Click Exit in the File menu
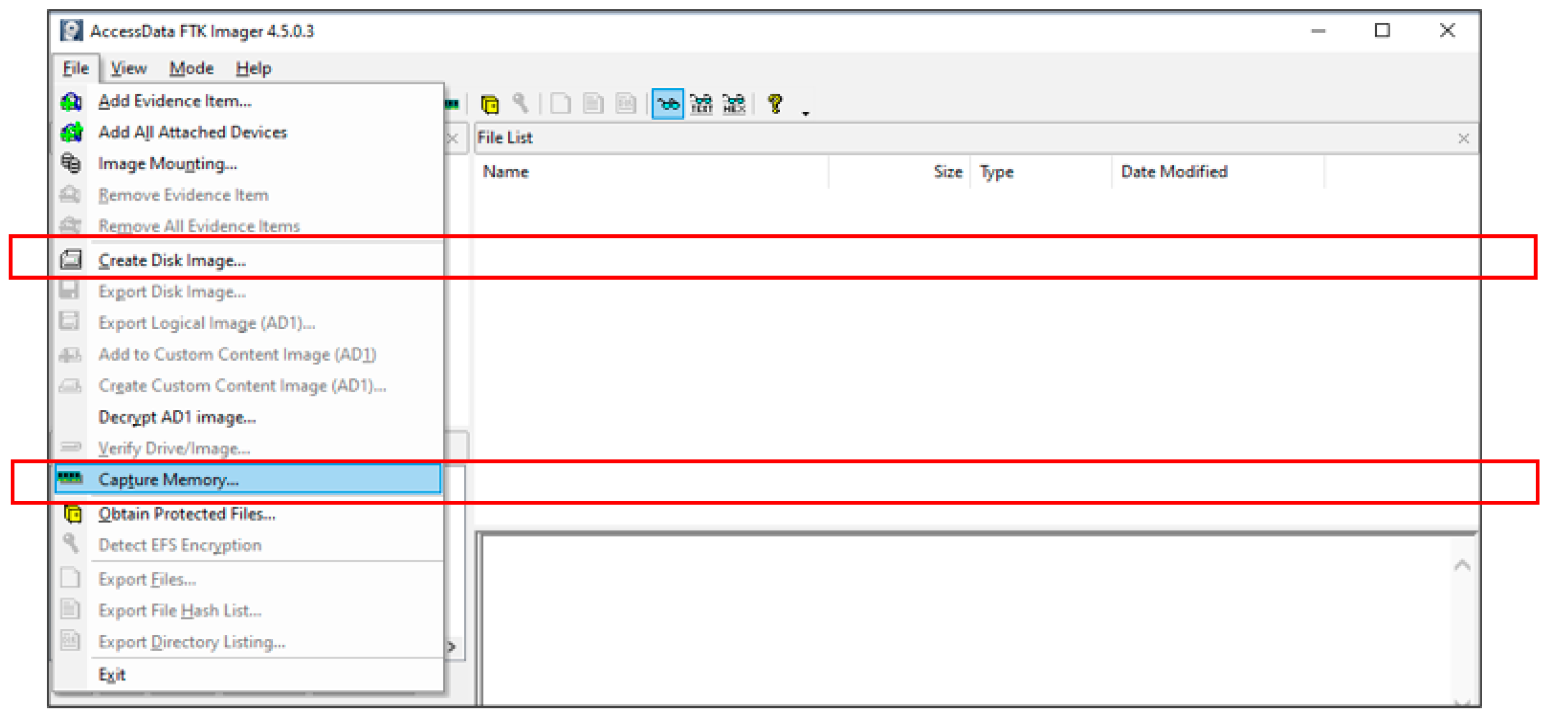This screenshot has height=718, width=1548. tap(112, 674)
